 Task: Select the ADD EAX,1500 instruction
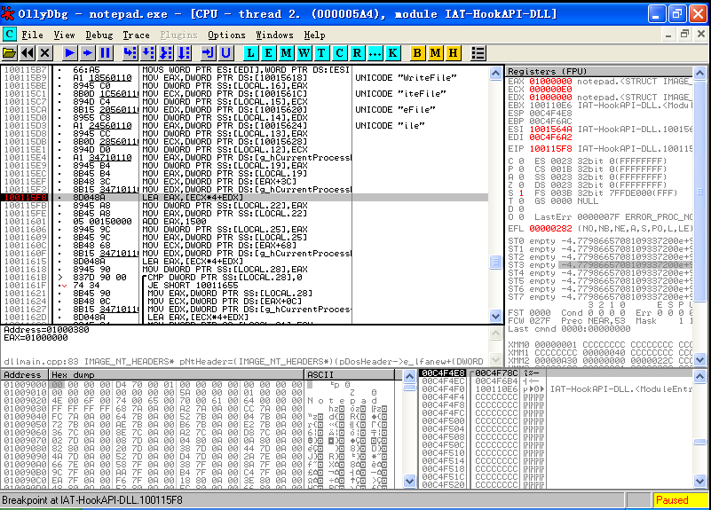click(175, 222)
